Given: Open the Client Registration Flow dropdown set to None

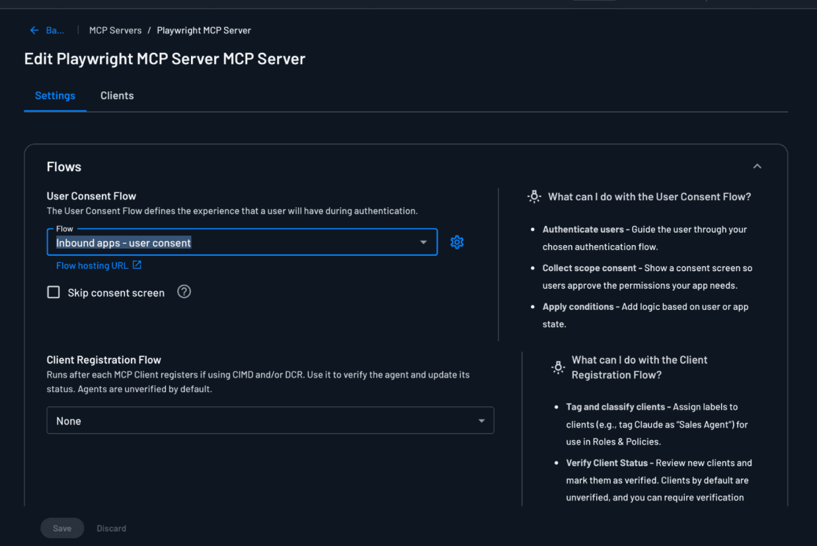Looking at the screenshot, I should pos(482,420).
